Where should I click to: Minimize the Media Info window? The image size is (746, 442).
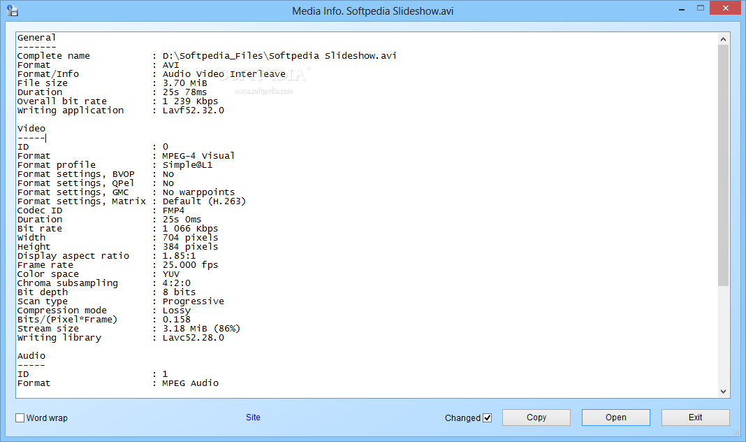[681, 8]
